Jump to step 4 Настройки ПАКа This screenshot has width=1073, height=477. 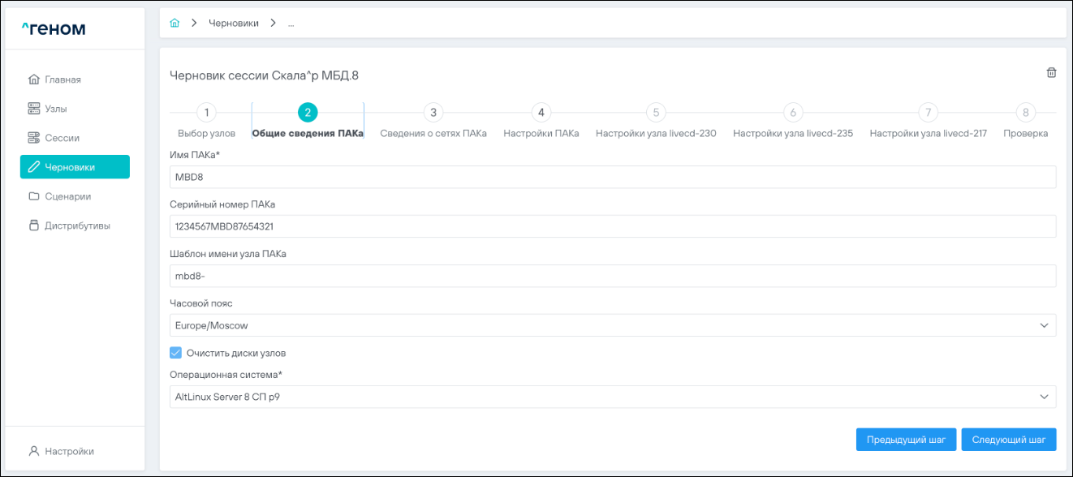pyautogui.click(x=541, y=114)
